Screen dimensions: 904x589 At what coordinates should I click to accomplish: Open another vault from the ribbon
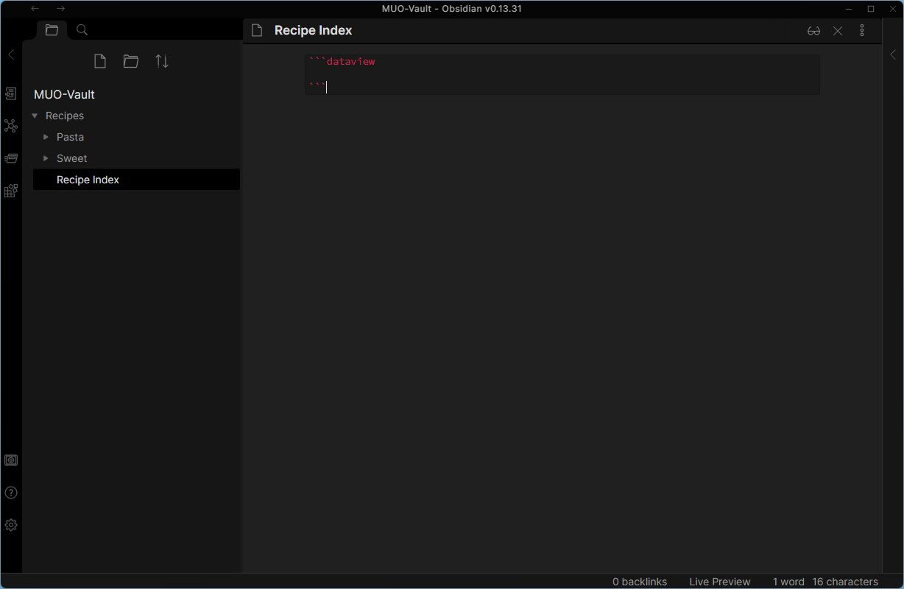[x=11, y=460]
